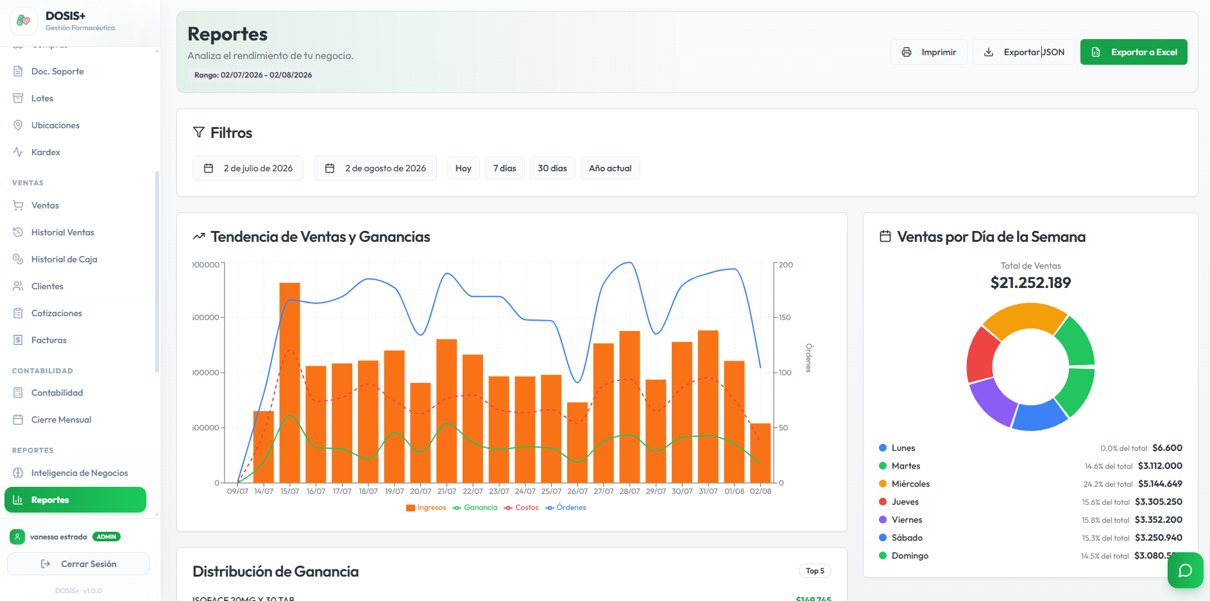The width and height of the screenshot is (1210, 601).
Task: Click the Ubicaciones map pin icon
Action: (18, 125)
